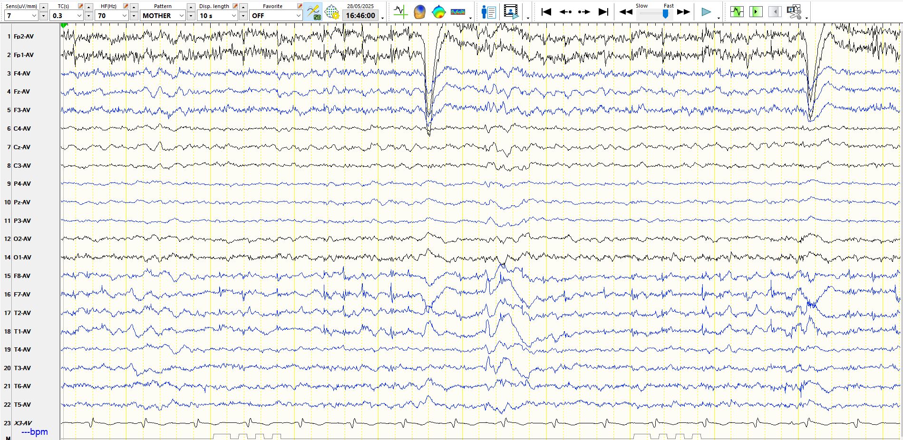Step the Disp. length value up

coord(243,7)
